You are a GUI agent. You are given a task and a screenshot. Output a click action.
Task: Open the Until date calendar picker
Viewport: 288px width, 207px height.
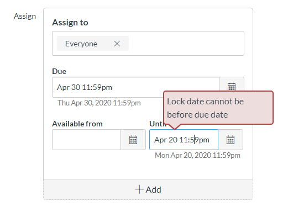point(231,140)
